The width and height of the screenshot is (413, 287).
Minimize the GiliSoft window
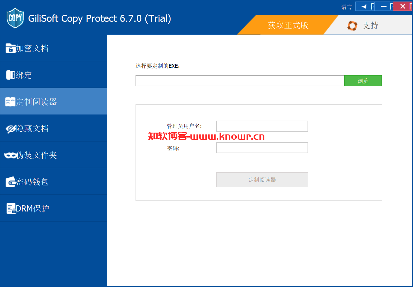(x=384, y=6)
